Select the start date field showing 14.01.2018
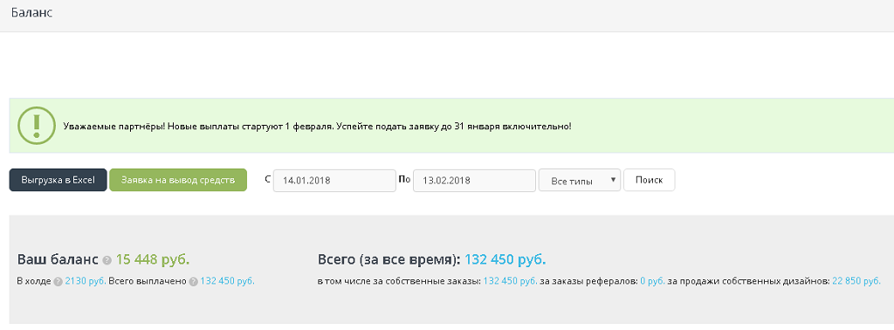This screenshot has height=330, width=894. tap(334, 181)
